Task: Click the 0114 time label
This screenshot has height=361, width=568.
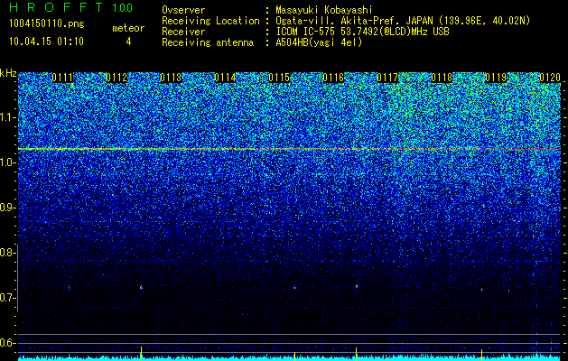Action: 225,78
